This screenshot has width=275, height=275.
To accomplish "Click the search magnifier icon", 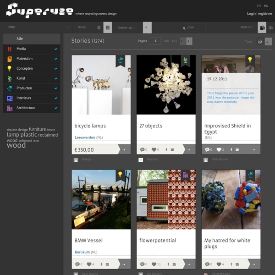I will [184, 28].
